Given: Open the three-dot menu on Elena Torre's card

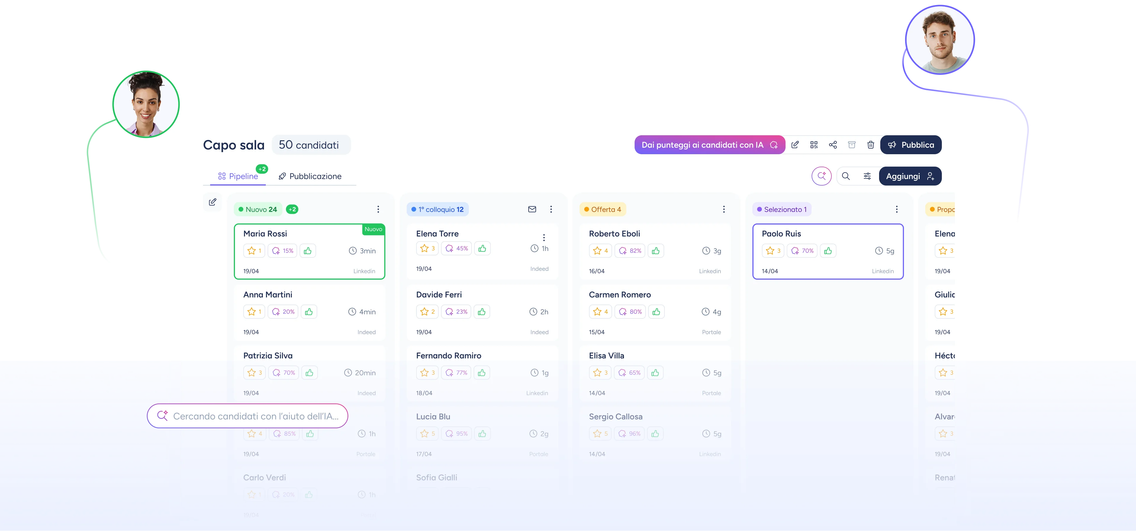Looking at the screenshot, I should point(544,237).
